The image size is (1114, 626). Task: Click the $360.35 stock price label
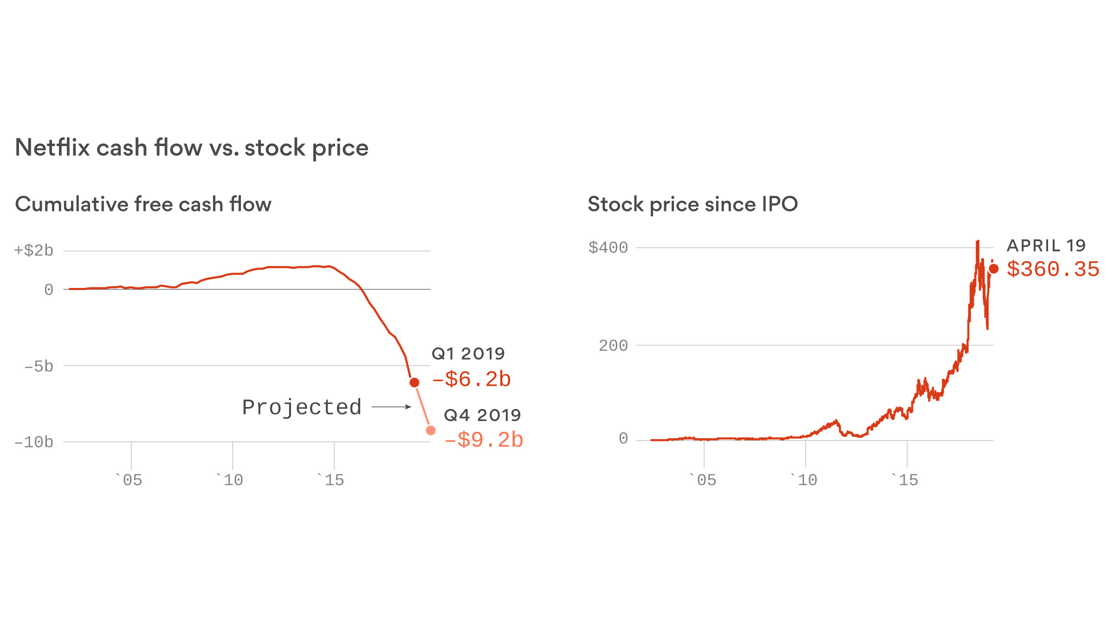point(1053,269)
